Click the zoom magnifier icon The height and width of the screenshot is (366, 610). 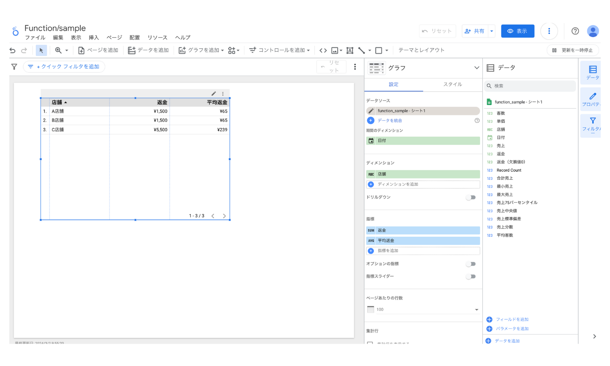(58, 50)
